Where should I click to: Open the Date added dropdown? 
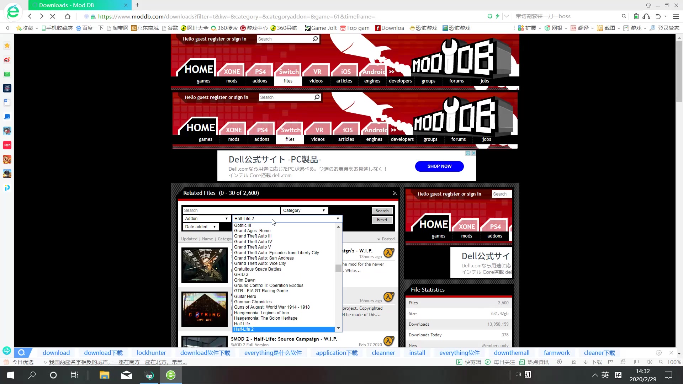pos(200,227)
